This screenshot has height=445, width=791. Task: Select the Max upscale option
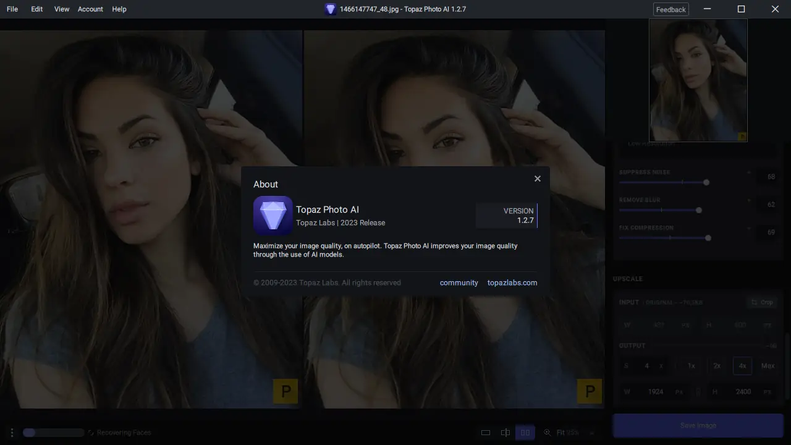768,366
